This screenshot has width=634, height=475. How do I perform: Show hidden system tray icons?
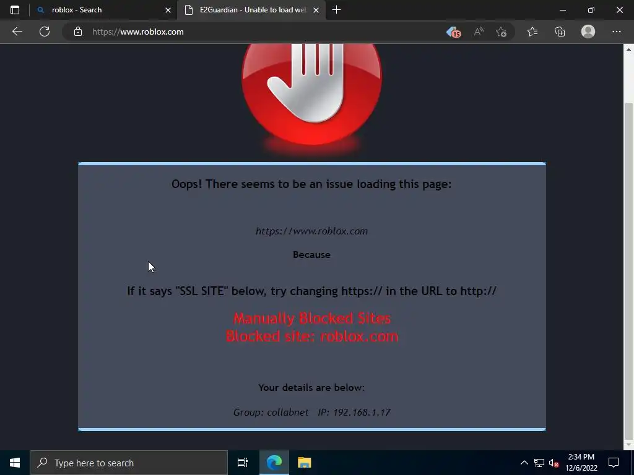tap(524, 463)
